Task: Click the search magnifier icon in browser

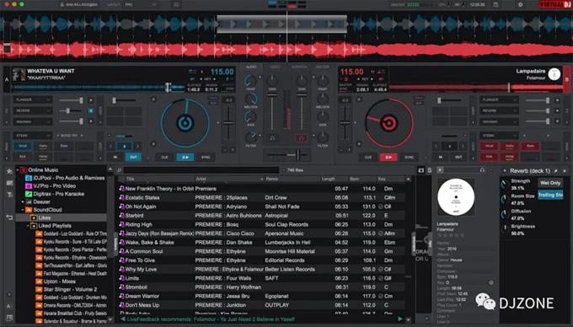Action: 119,170
